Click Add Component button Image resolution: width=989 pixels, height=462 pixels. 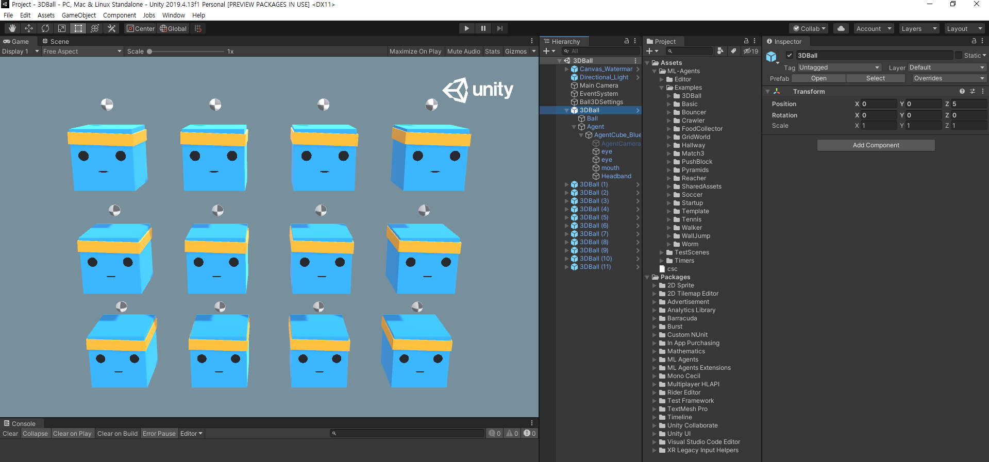pyautogui.click(x=876, y=145)
